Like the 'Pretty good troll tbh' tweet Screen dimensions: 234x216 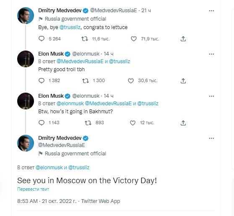(x=131, y=81)
